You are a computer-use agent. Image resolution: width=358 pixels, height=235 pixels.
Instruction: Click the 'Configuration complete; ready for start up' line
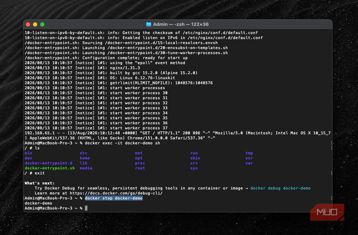pos(106,58)
